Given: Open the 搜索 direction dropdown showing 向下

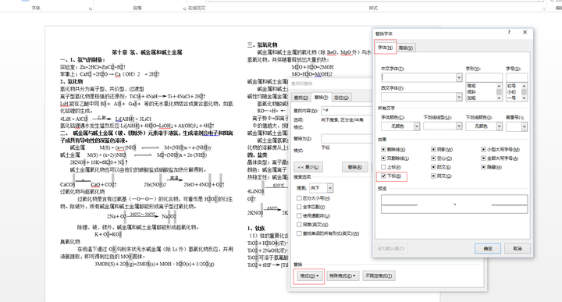Looking at the screenshot, I should point(330,188).
